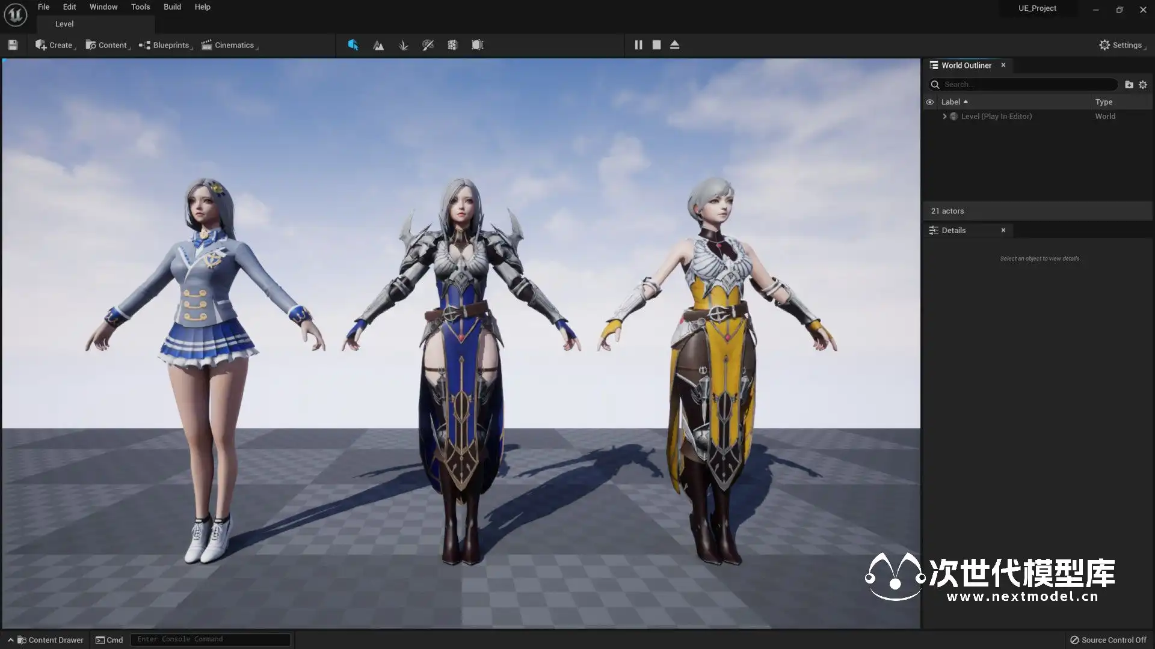Switch to Brush Editing mode

pos(477,45)
